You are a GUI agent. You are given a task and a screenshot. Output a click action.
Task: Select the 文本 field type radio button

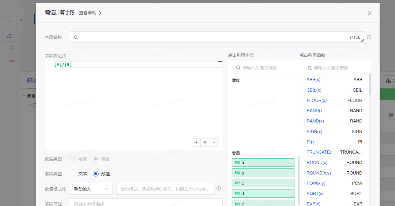73,174
